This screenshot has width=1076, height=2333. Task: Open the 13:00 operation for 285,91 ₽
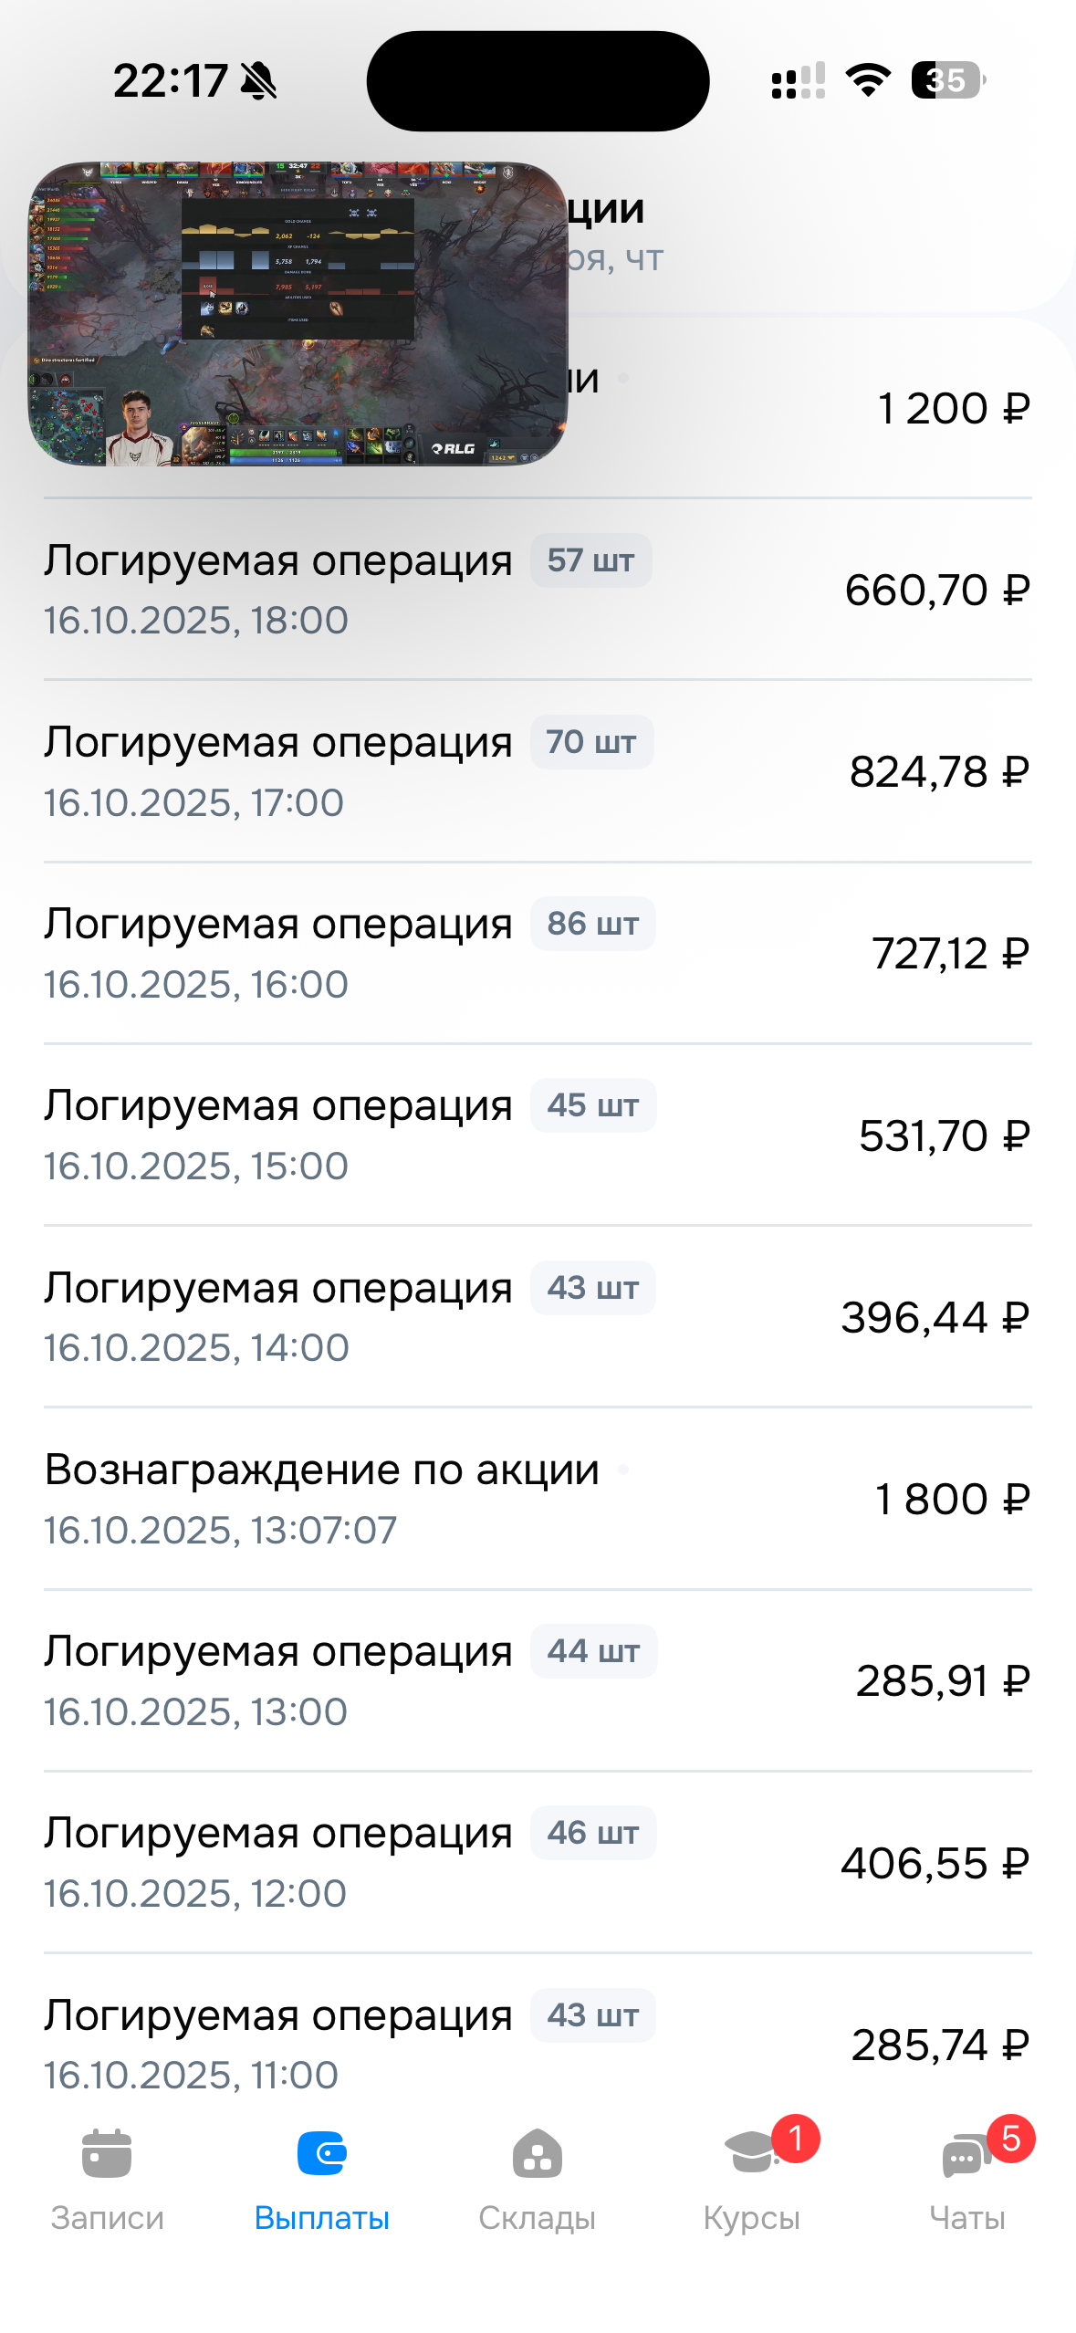pyautogui.click(x=537, y=1680)
